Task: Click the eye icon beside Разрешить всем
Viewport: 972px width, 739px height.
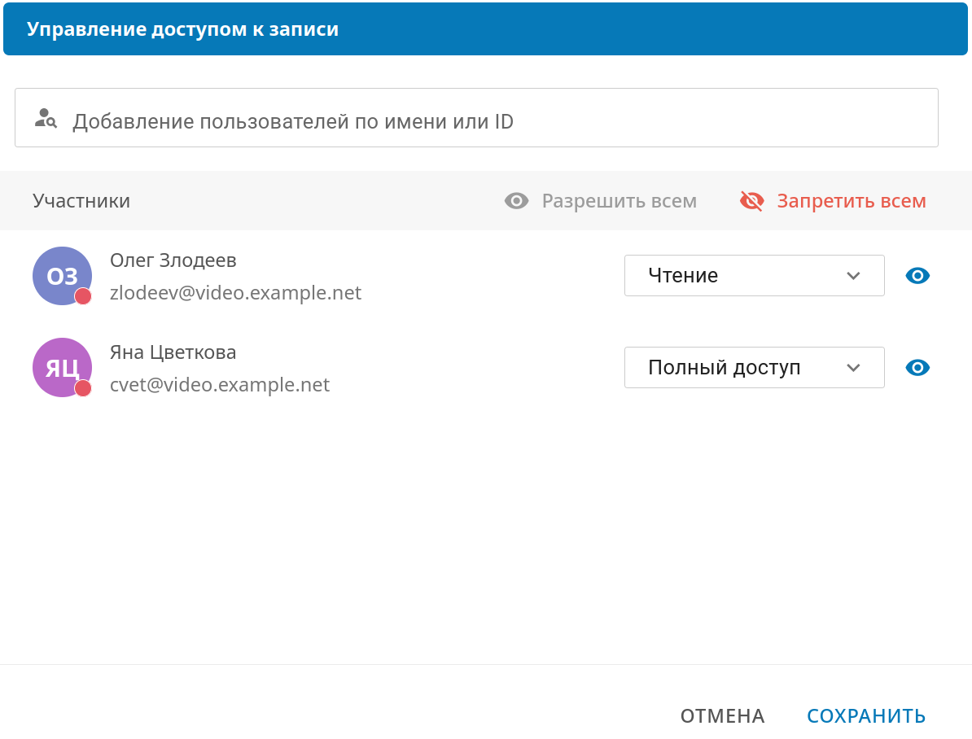Action: point(515,200)
